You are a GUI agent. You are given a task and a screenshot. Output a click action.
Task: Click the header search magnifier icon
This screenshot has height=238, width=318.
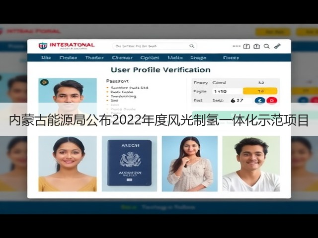[x=267, y=47]
